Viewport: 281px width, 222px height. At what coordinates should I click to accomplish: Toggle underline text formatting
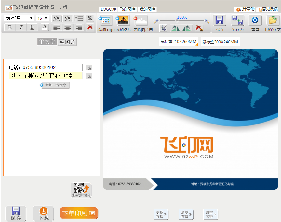[x=32, y=27]
